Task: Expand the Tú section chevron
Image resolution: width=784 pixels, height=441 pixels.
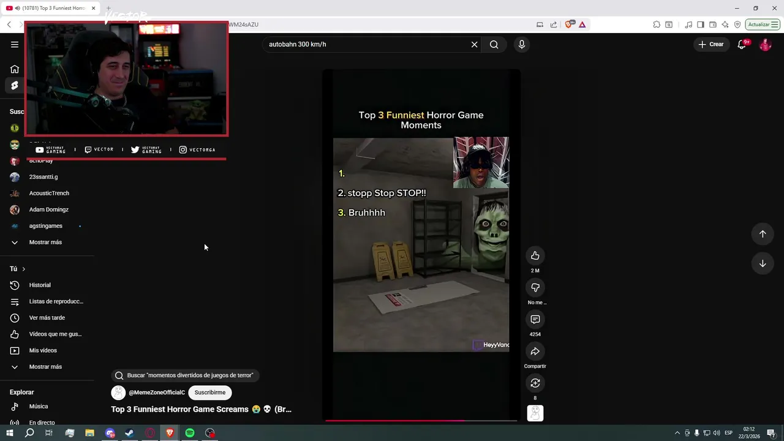Action: coord(24,269)
